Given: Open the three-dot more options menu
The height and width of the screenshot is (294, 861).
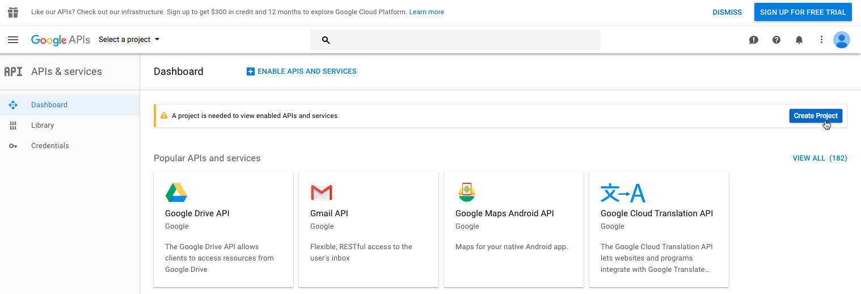Looking at the screenshot, I should [821, 40].
